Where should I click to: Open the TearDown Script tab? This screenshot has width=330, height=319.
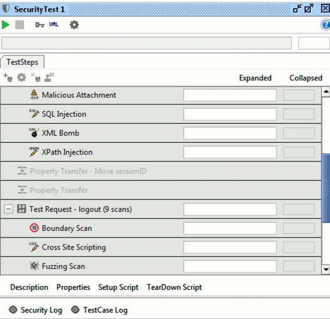(x=174, y=287)
